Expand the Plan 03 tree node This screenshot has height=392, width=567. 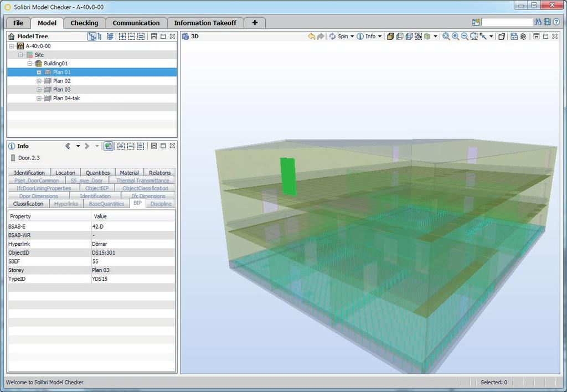39,90
